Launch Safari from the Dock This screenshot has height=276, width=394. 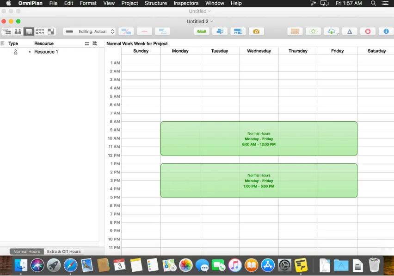(70, 265)
